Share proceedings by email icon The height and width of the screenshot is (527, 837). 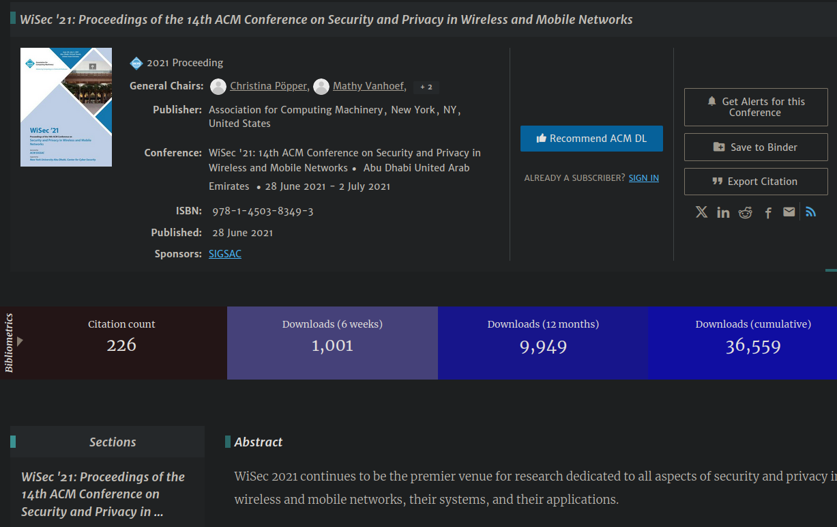click(x=789, y=212)
